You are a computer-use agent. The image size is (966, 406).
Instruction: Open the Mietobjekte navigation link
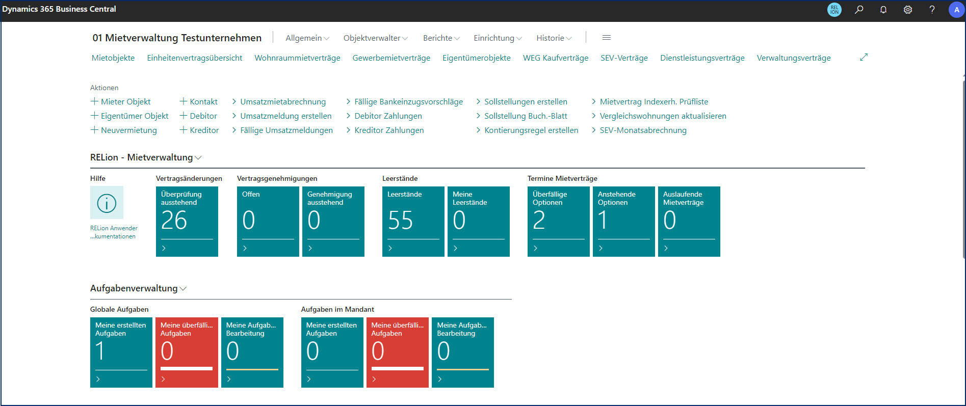(113, 58)
